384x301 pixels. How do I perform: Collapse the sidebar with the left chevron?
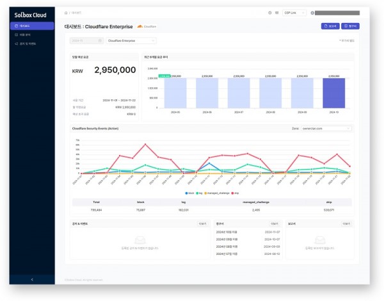tap(32, 279)
